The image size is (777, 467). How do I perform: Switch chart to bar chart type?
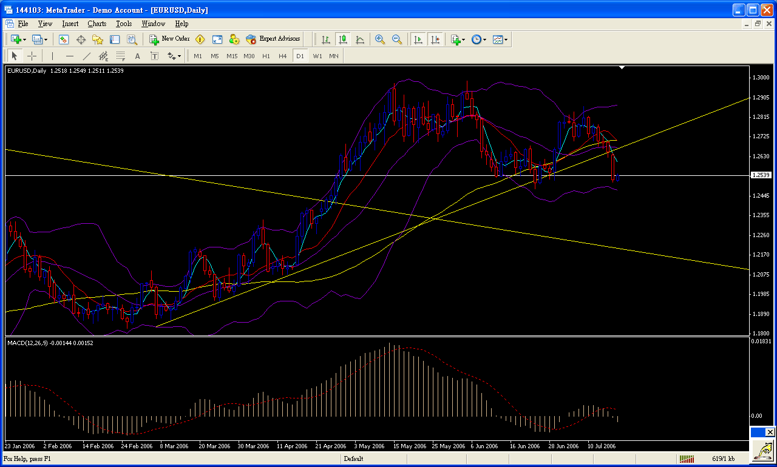326,39
